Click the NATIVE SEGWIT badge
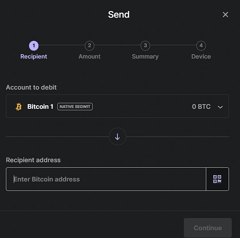Screen dimensions: 240x238 (75, 106)
